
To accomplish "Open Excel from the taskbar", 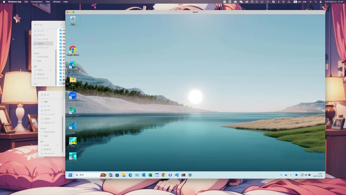I will point(150,175).
